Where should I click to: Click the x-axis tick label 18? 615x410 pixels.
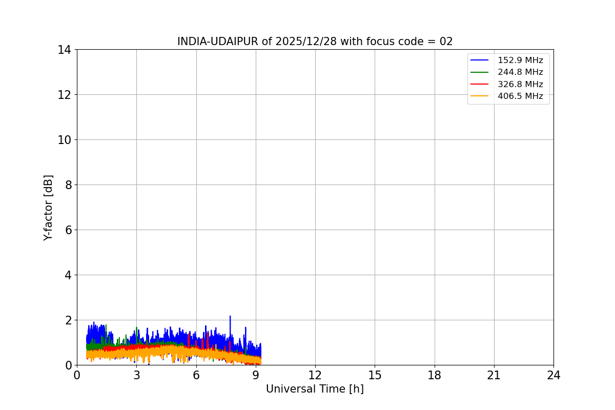tap(435, 376)
